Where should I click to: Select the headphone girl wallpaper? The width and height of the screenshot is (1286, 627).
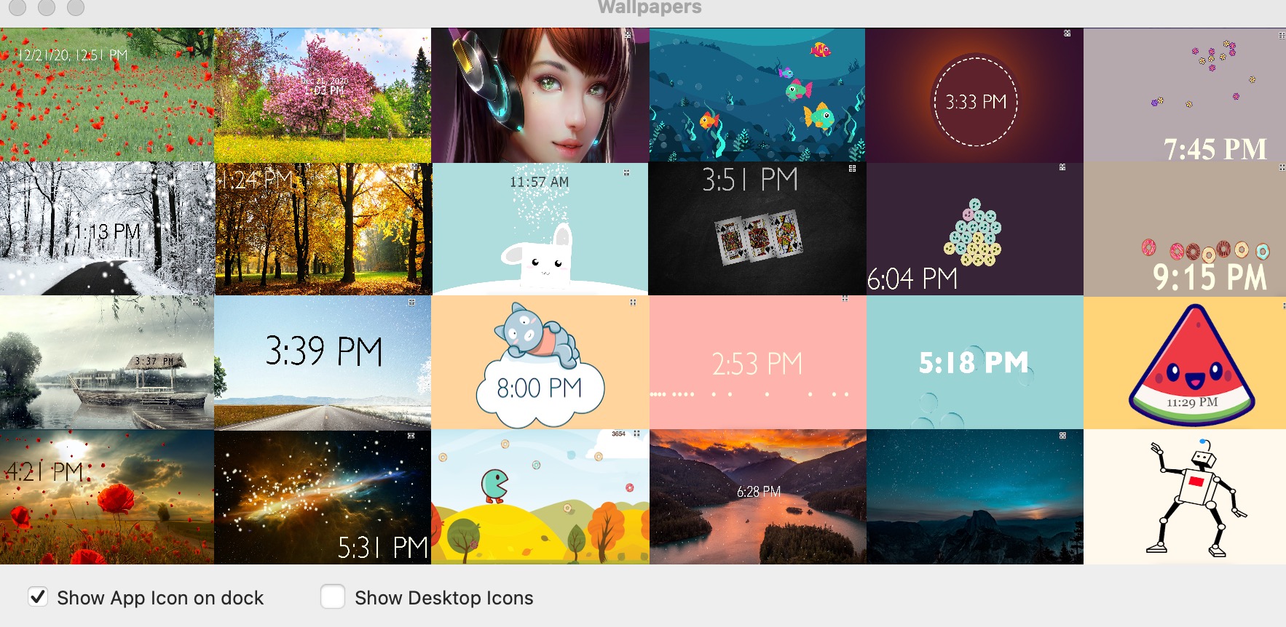[x=540, y=95]
